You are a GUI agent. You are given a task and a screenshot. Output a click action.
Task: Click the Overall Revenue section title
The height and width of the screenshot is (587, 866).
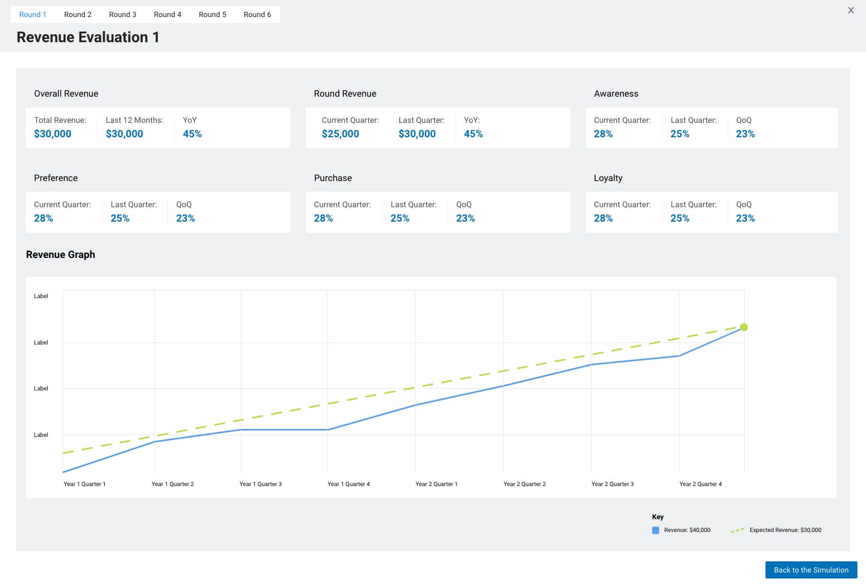[66, 93]
